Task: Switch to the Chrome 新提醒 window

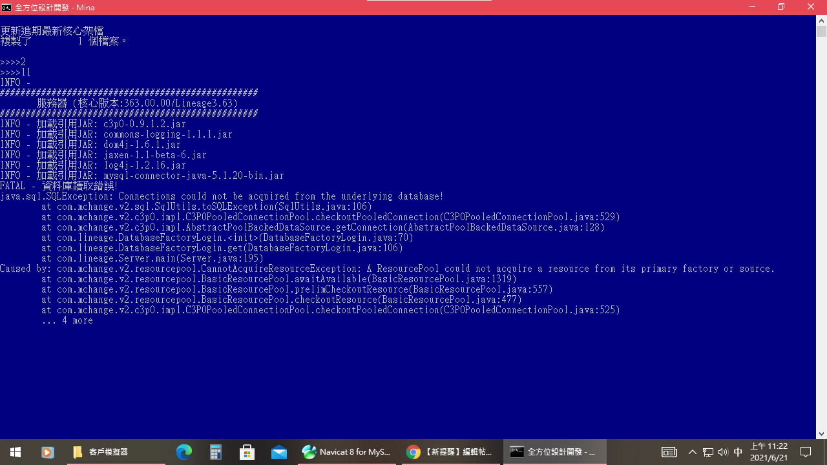Action: pos(450,452)
